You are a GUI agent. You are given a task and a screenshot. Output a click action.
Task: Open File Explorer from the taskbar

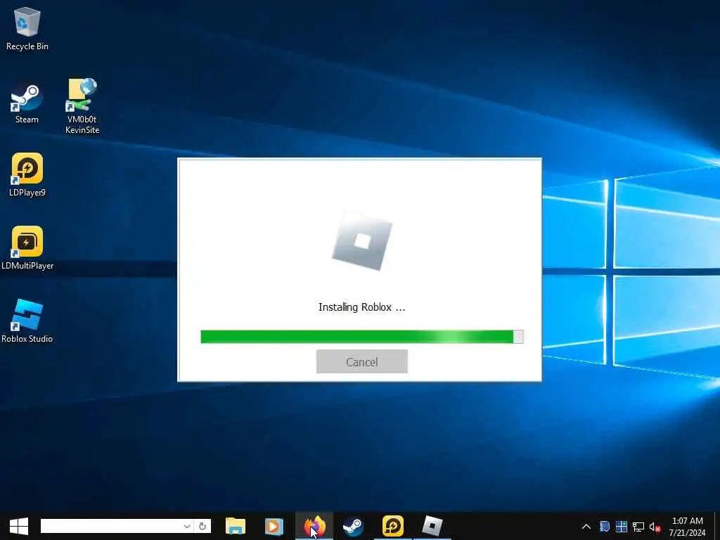tap(236, 526)
